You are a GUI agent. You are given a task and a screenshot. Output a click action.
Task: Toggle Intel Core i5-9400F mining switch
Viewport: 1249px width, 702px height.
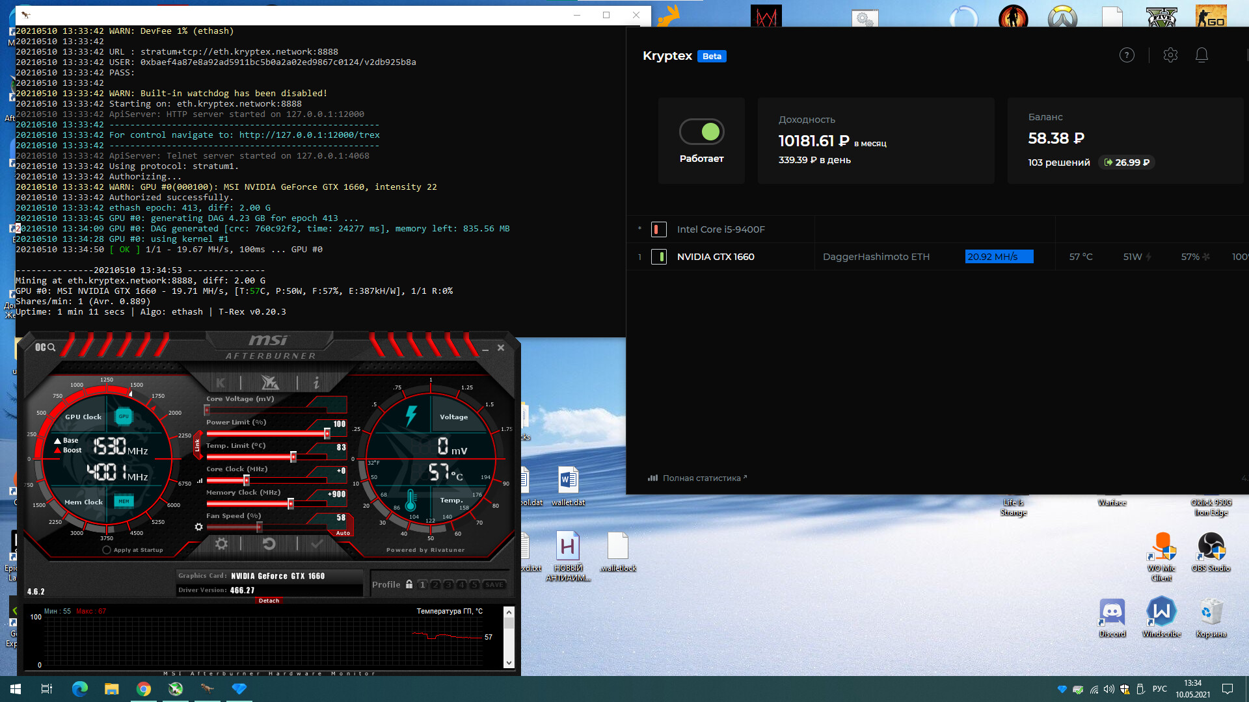coord(658,229)
